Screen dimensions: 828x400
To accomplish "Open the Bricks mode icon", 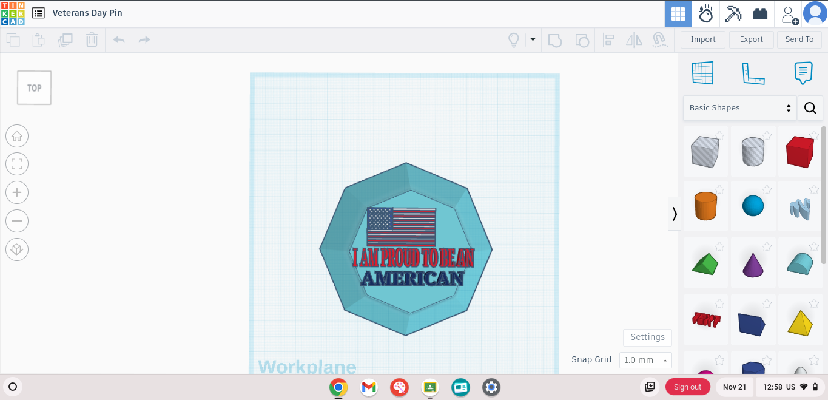I will pos(761,13).
